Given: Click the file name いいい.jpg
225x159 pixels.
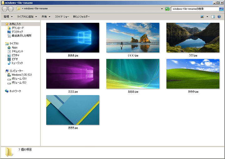Looking at the screenshot, I should 133,55.
